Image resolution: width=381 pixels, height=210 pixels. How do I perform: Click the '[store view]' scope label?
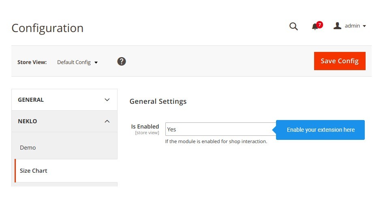click(147, 133)
